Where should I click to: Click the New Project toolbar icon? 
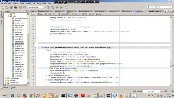7,7
